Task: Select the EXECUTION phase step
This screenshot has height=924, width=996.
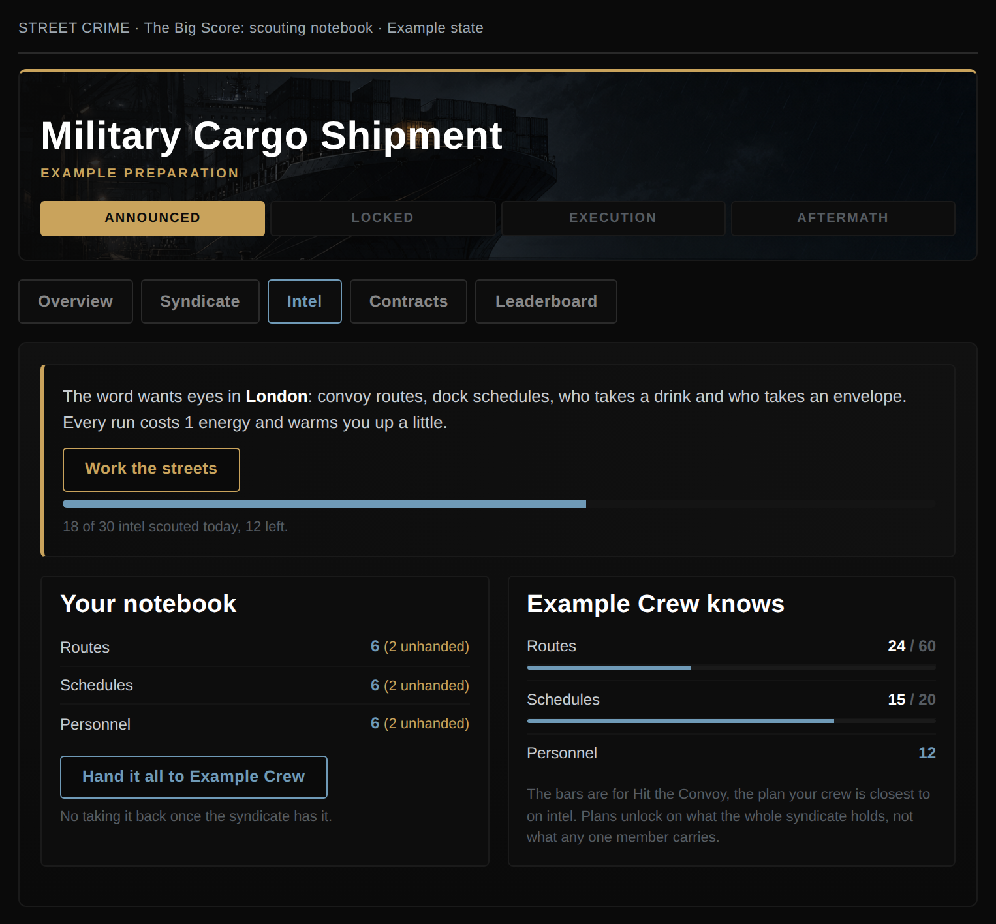Action: (x=613, y=219)
